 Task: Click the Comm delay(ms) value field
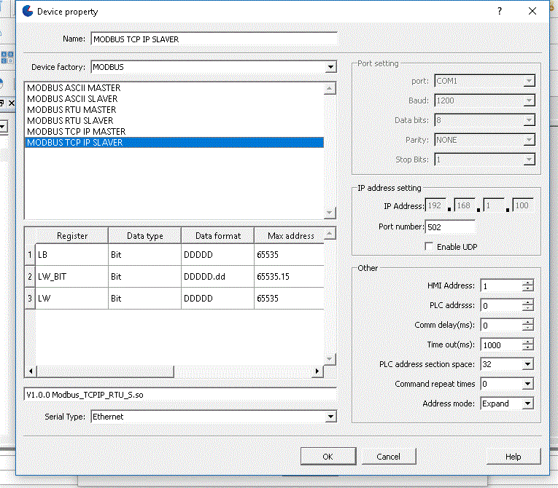501,325
